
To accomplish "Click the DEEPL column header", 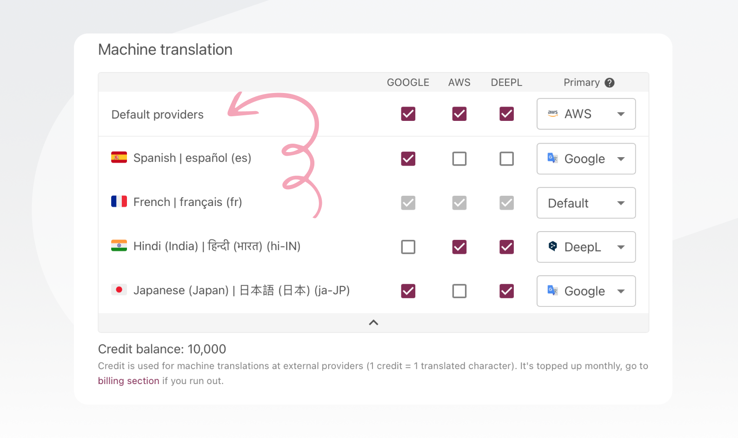I will pyautogui.click(x=506, y=83).
